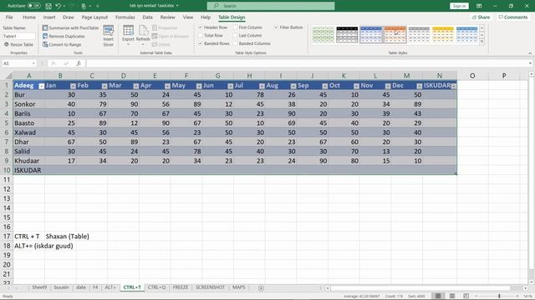
Task: Check the Last Column checkbox
Action: coord(236,35)
